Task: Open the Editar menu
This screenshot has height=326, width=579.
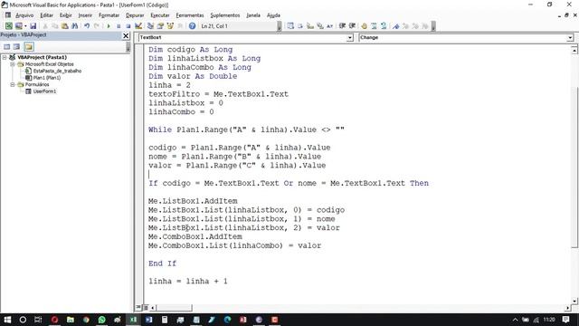Action: pos(46,15)
